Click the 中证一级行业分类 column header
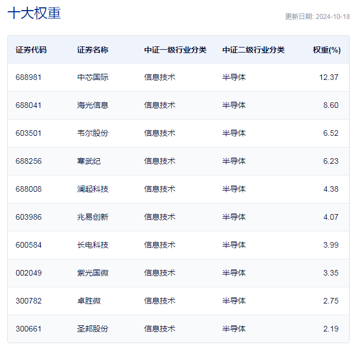This screenshot has width=353, height=346. (x=175, y=50)
